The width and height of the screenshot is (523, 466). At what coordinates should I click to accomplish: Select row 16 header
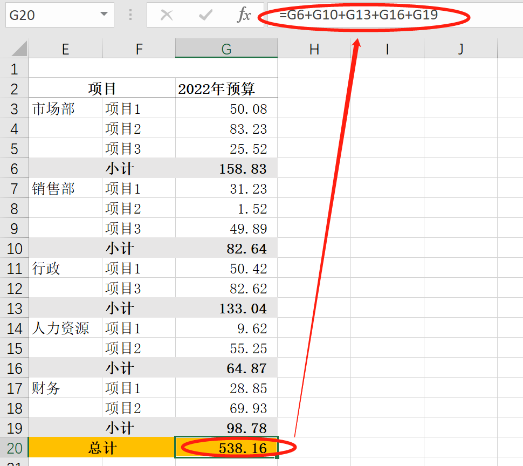pos(15,368)
